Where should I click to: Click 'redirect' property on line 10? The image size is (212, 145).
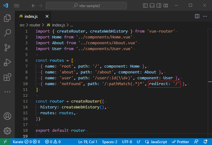click(x=158, y=84)
